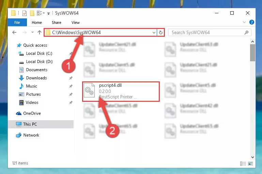
Task: Switch to Large icons view in status bar
Action: coord(250,163)
